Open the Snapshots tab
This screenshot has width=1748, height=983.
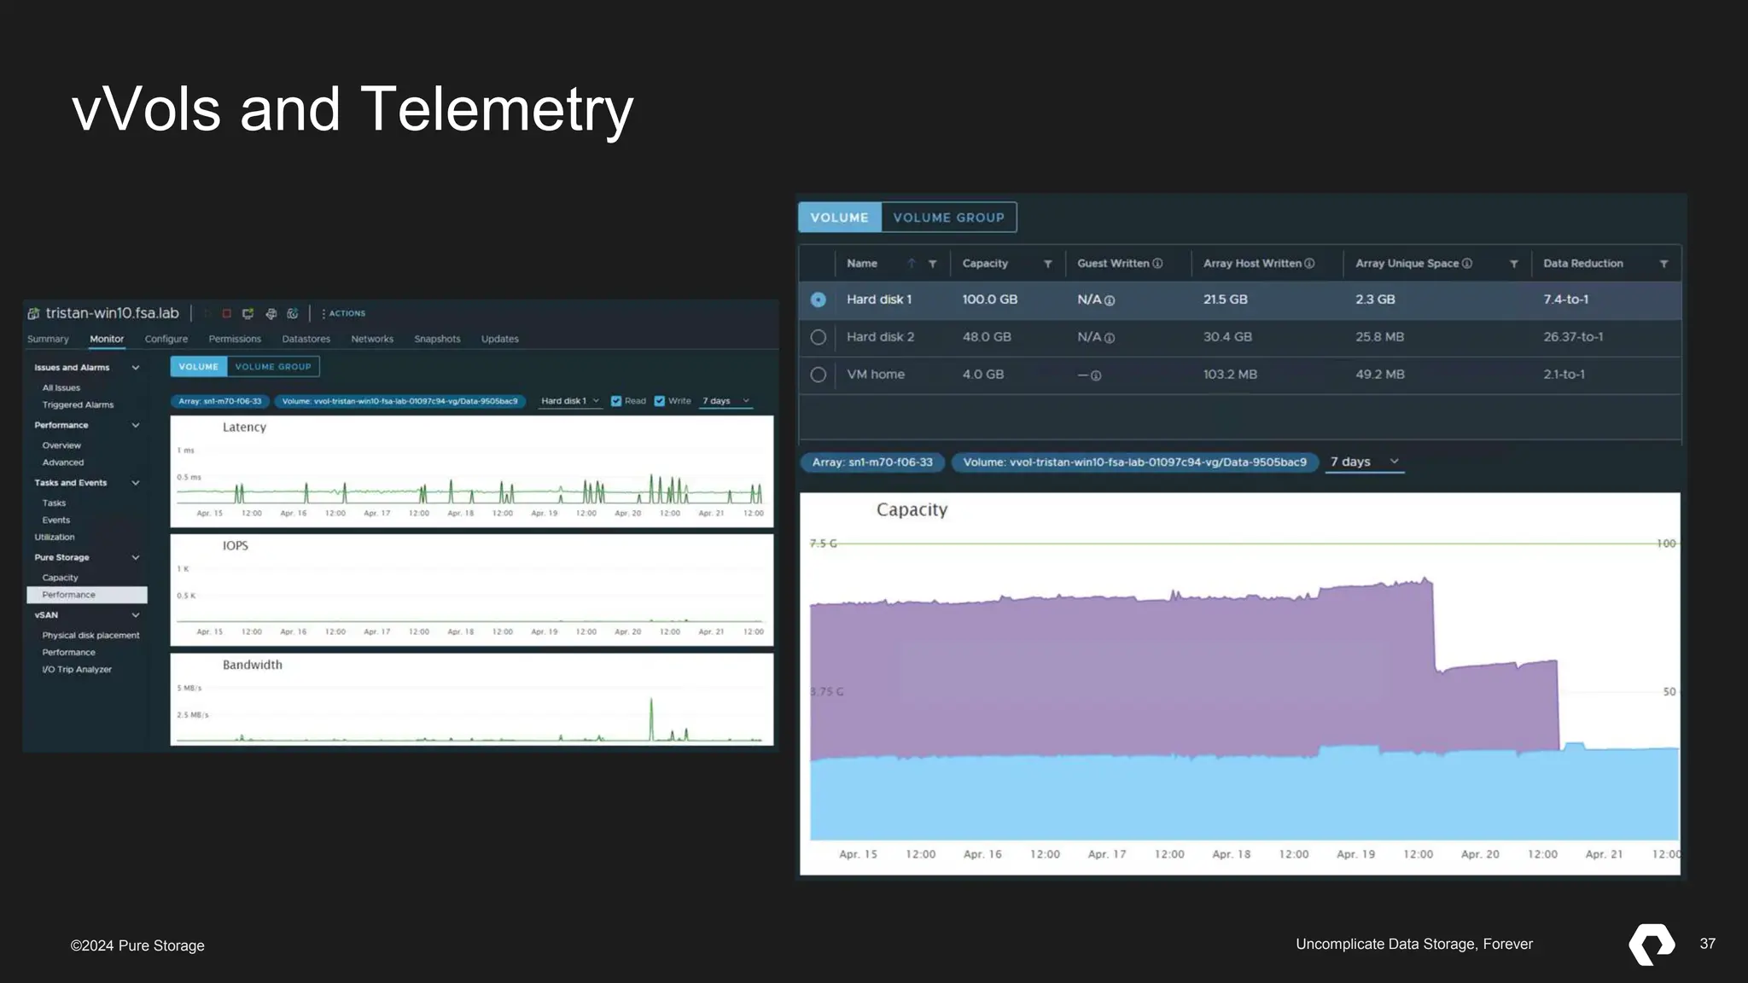[x=437, y=339]
